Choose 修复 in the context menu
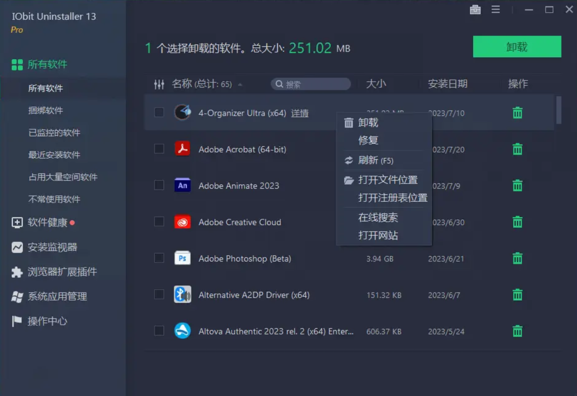 384,140
